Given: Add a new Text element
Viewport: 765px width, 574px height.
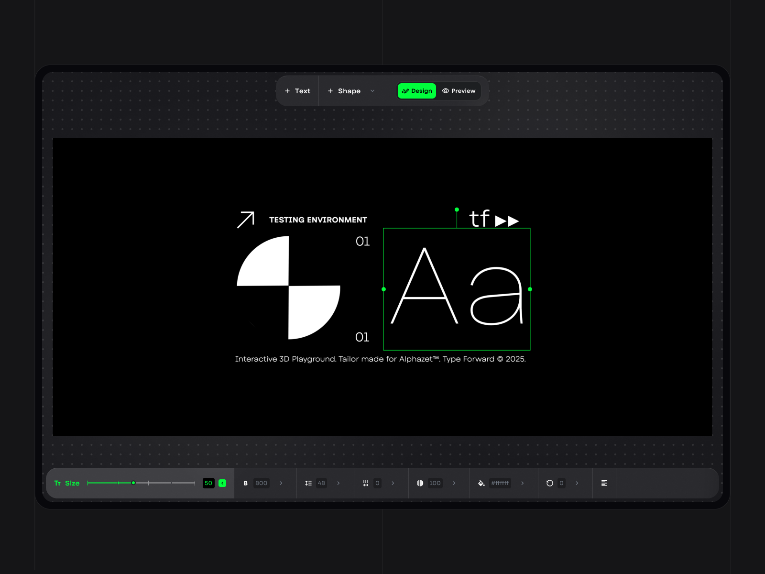Looking at the screenshot, I should coord(297,91).
